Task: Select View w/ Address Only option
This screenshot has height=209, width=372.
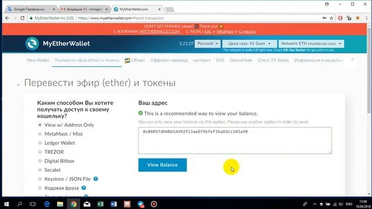Action: point(40,125)
